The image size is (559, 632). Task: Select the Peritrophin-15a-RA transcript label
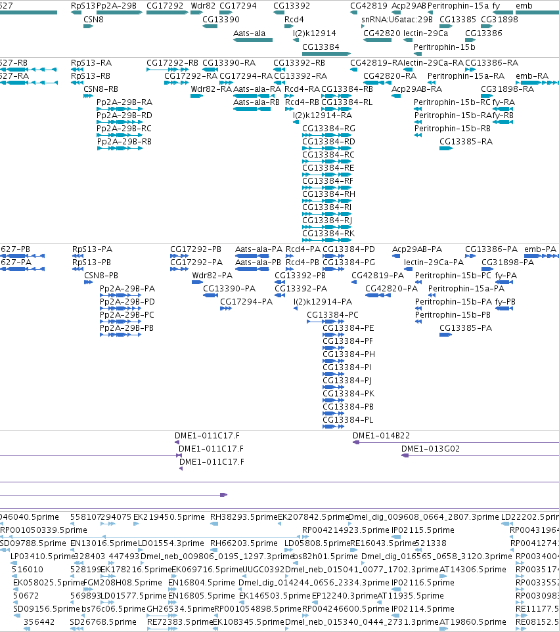pyautogui.click(x=466, y=75)
